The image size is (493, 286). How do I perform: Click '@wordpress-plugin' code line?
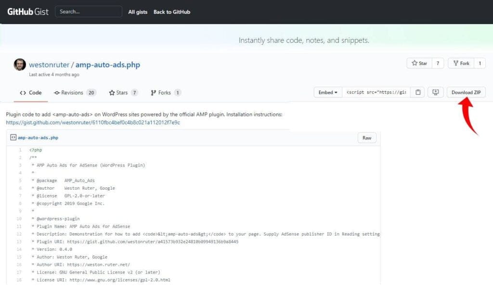click(56, 219)
